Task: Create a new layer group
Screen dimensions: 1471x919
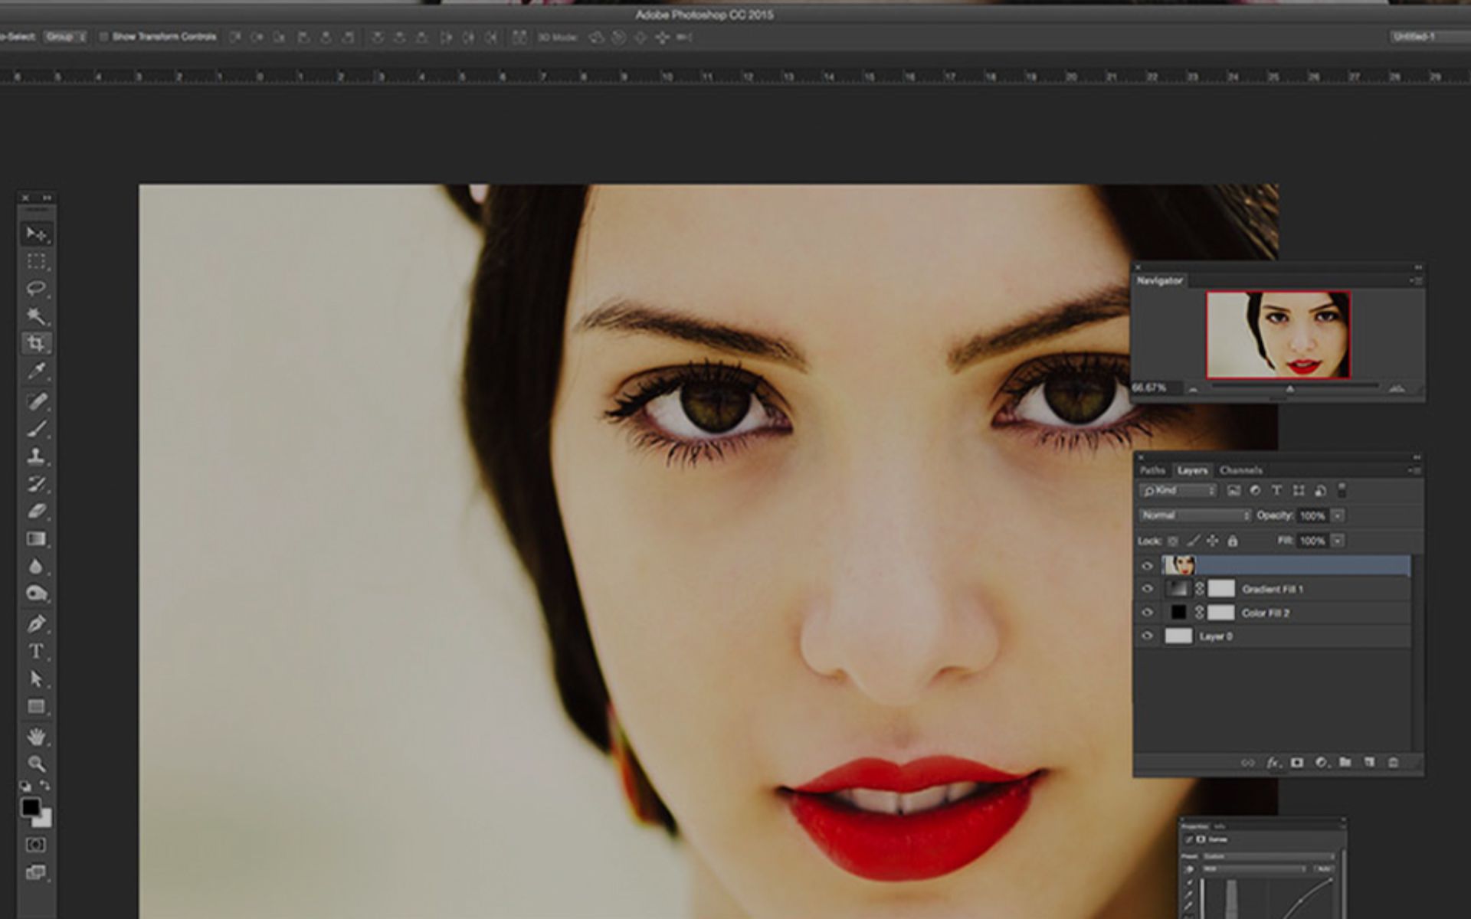Action: coord(1345,763)
